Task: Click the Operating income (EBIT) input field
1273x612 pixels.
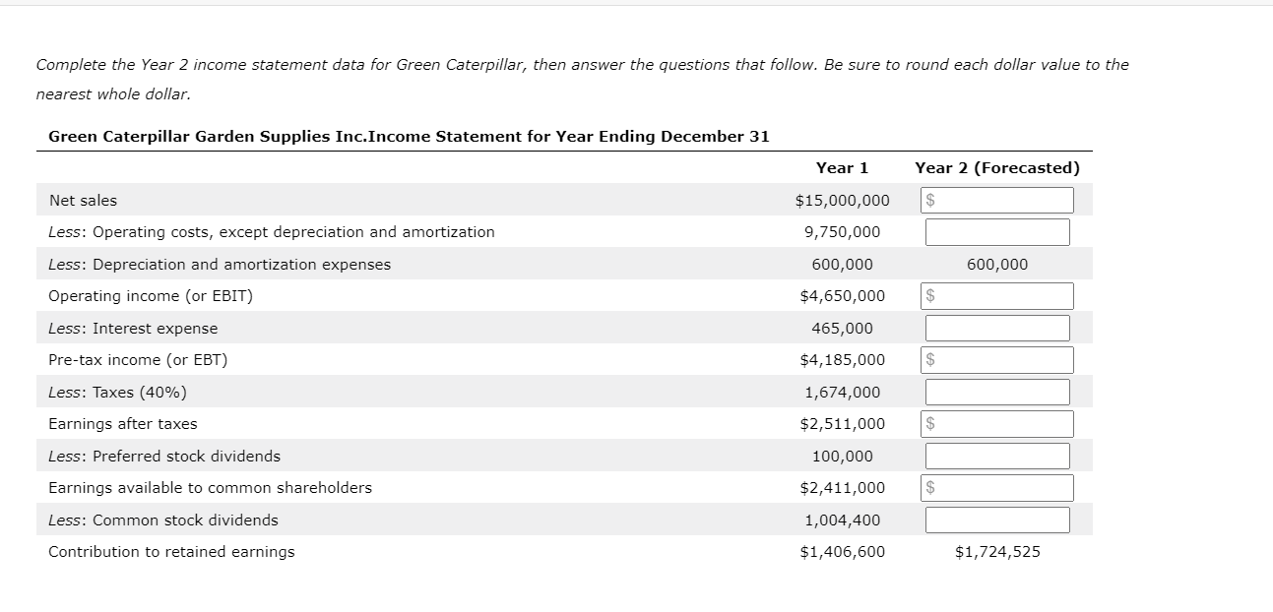Action: pos(996,295)
